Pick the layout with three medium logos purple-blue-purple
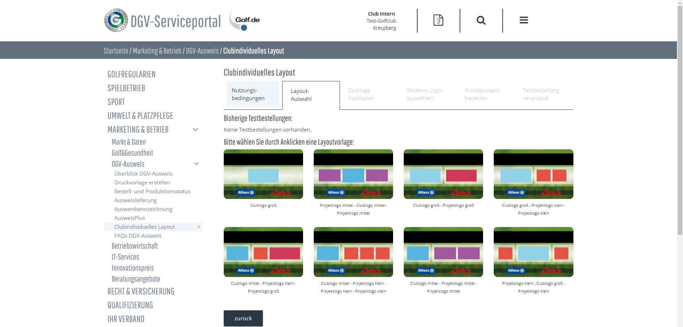 pyautogui.click(x=353, y=174)
